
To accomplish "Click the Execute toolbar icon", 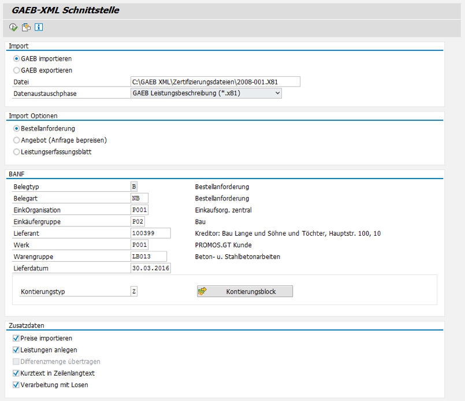I will coord(13,27).
